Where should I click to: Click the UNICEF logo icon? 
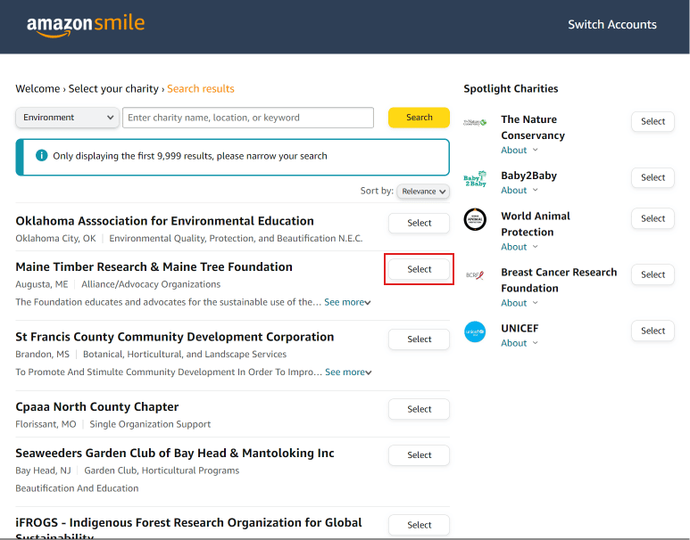tap(475, 331)
